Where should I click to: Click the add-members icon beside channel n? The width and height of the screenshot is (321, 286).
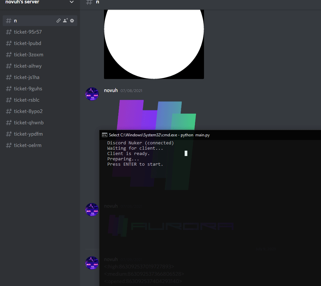point(65,20)
